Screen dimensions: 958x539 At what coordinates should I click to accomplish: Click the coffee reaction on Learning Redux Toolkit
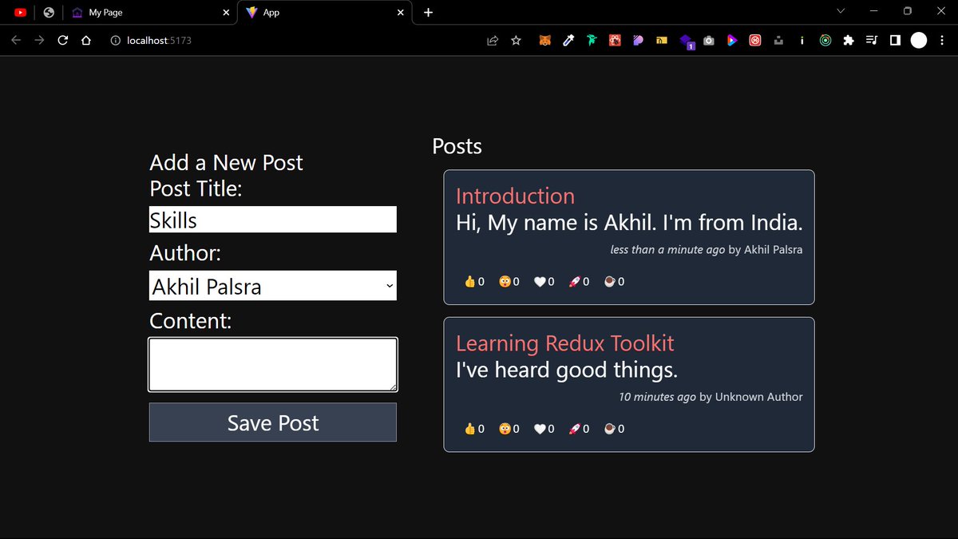pyautogui.click(x=612, y=428)
